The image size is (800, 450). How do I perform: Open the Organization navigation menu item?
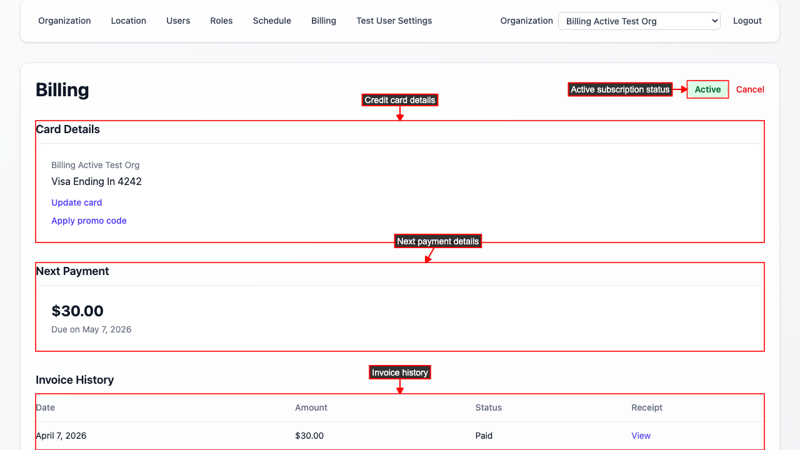pos(64,21)
